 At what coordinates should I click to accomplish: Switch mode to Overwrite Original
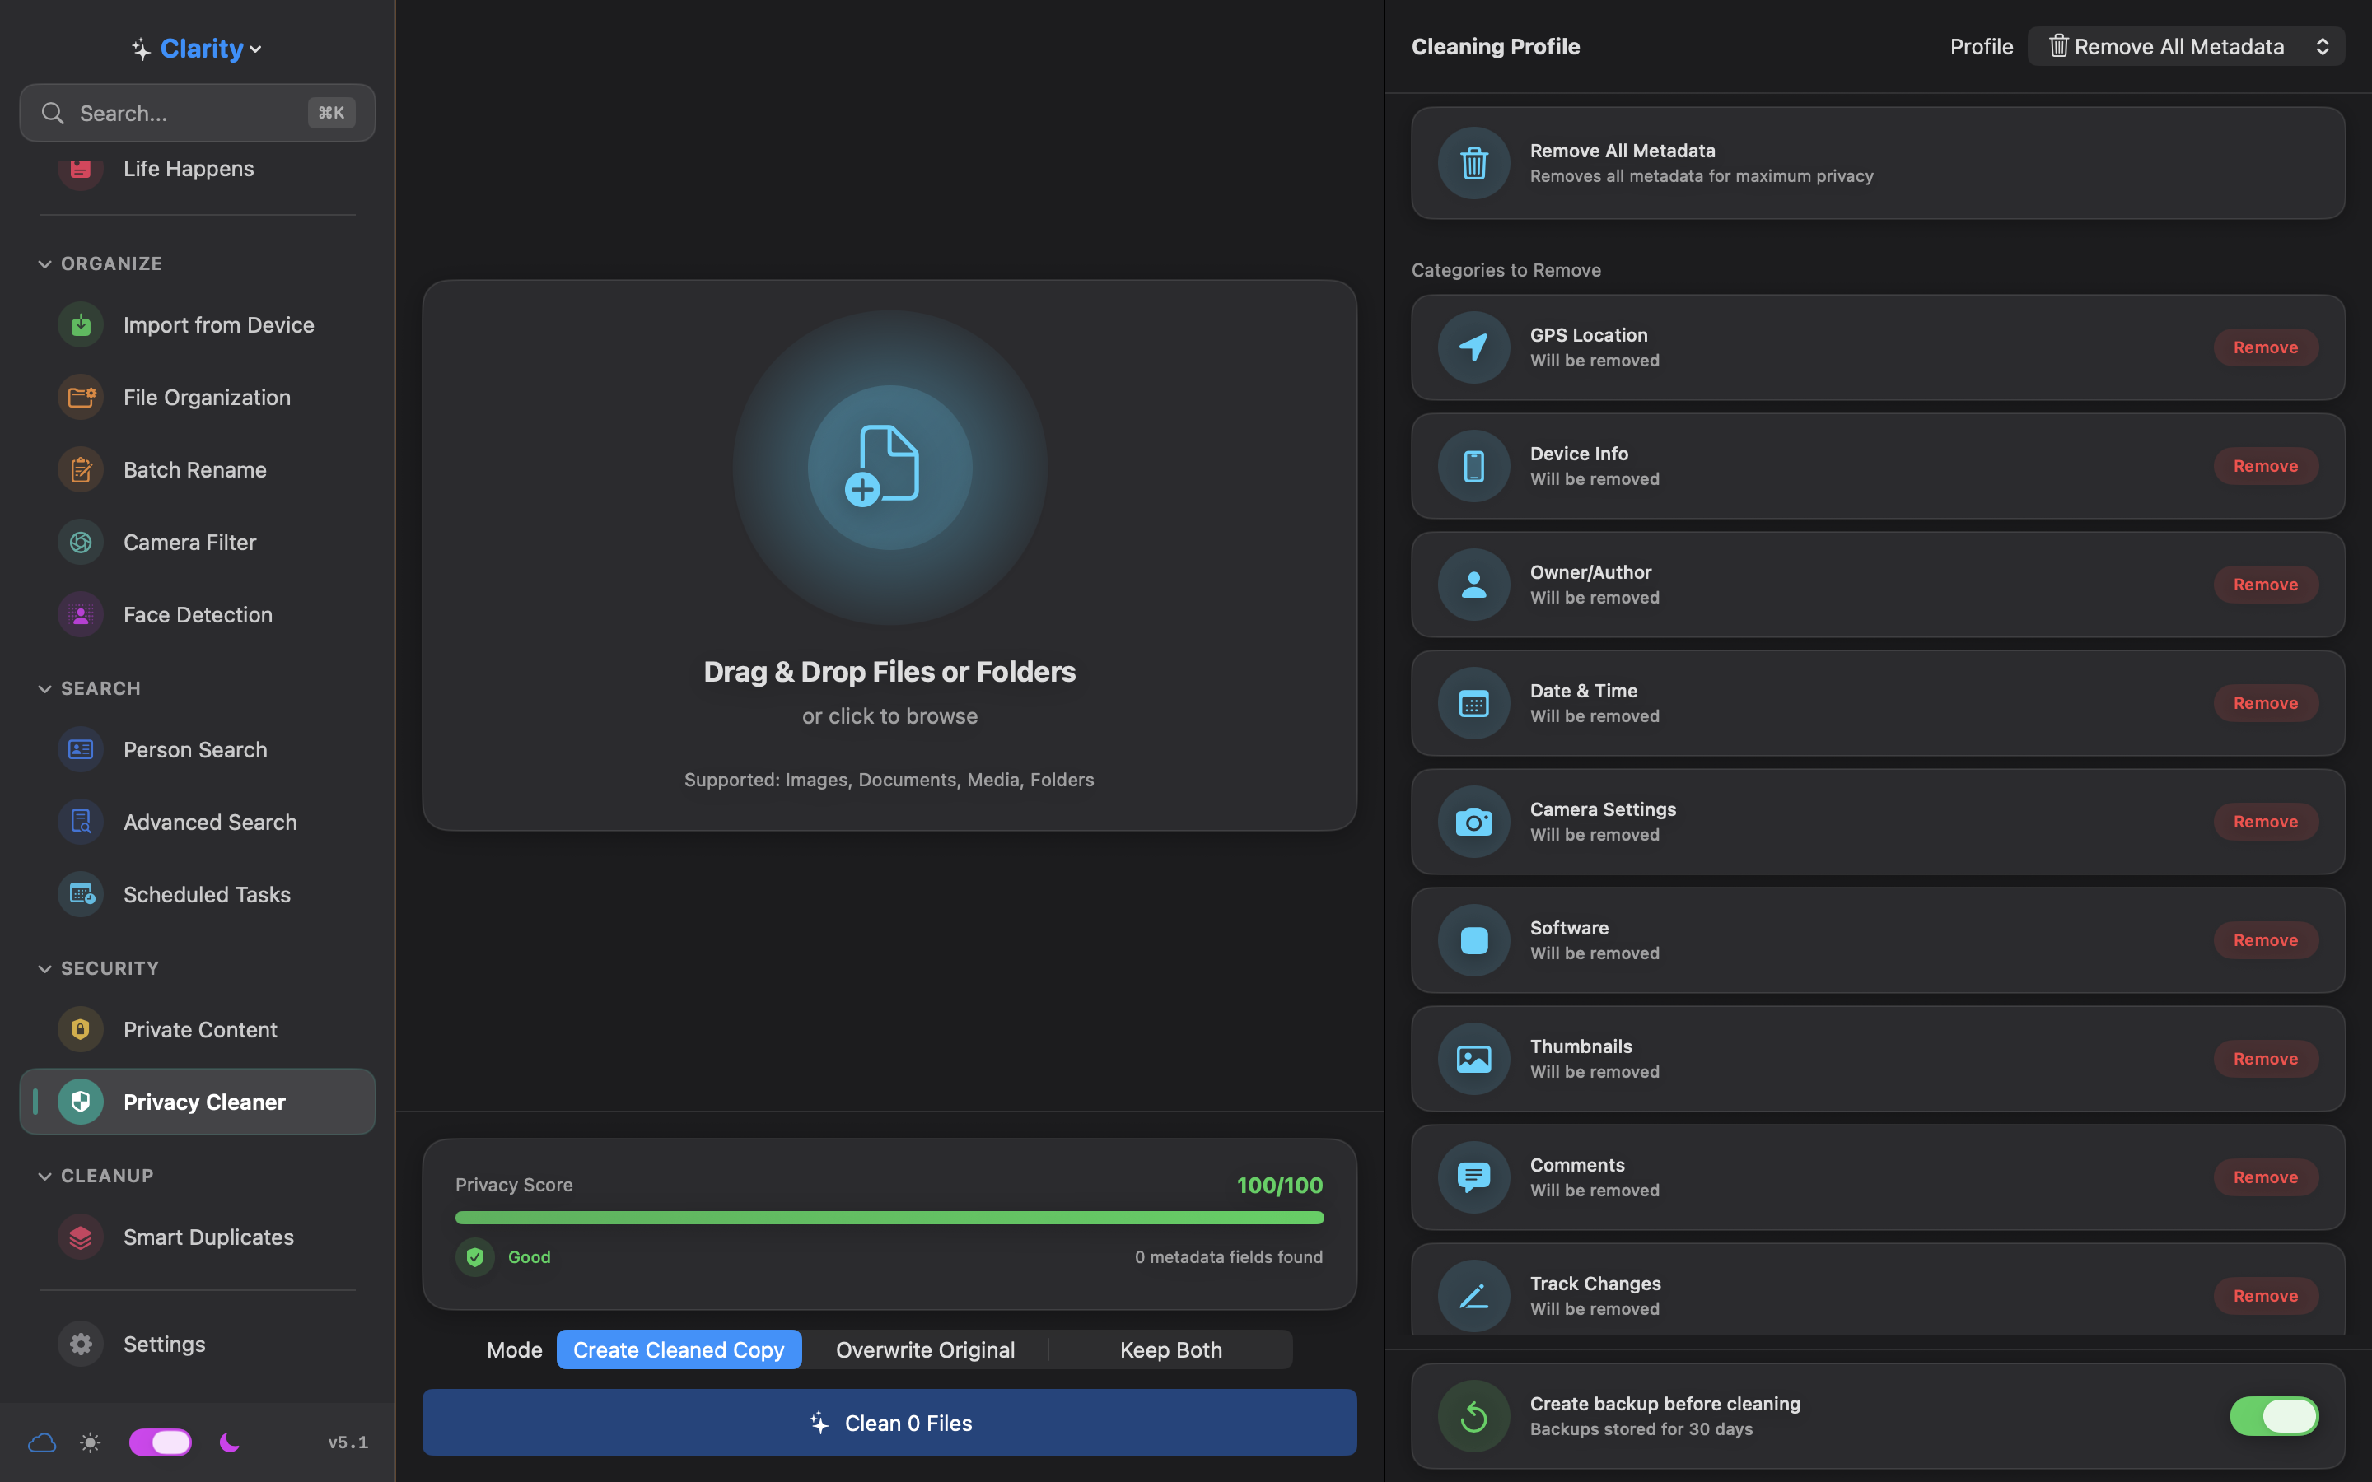pos(924,1349)
